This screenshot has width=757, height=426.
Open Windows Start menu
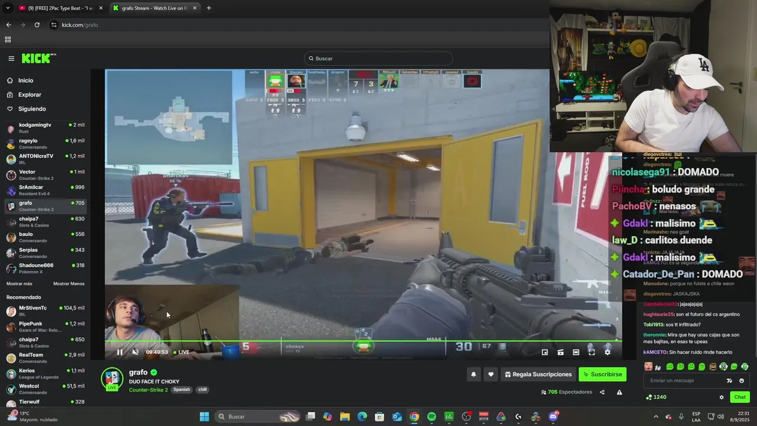204,417
